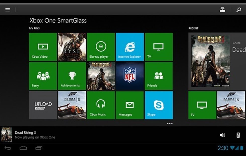Viewport: 246px width, 156px height.
Task: Launch the Blu-ray player
Action: click(101, 47)
